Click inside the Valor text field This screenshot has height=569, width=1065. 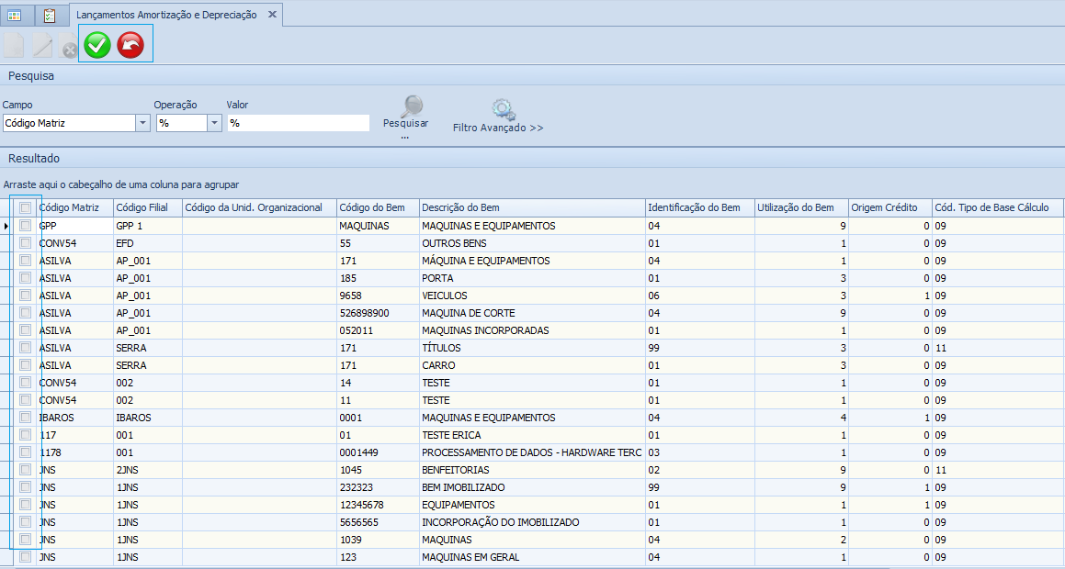297,123
